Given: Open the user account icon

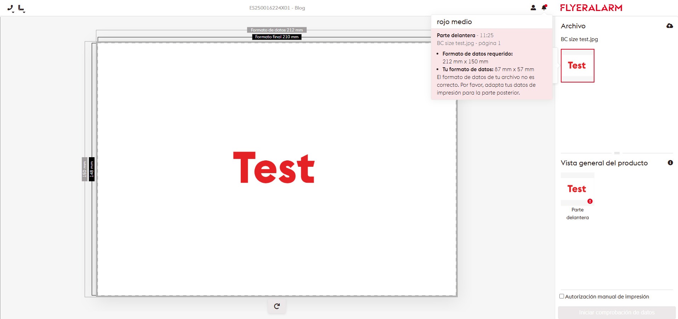Looking at the screenshot, I should [533, 7].
